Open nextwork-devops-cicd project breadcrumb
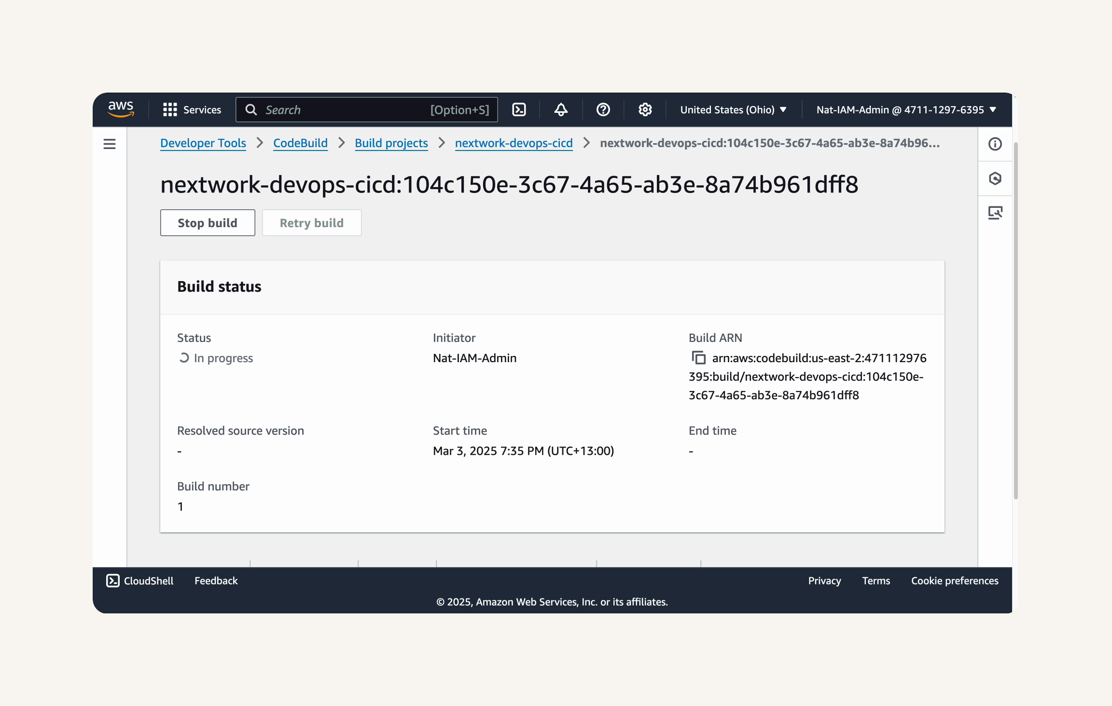This screenshot has height=706, width=1112. [514, 143]
